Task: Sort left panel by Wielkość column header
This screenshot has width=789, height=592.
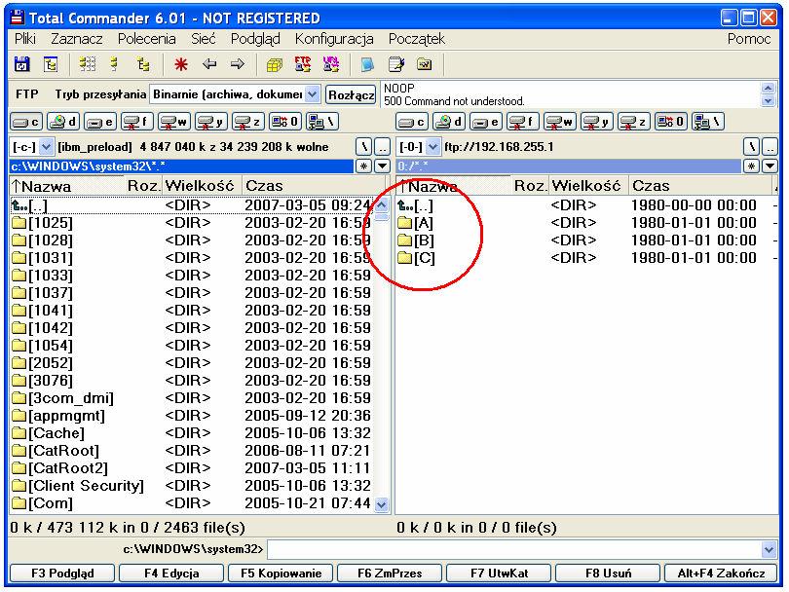Action: click(x=202, y=186)
